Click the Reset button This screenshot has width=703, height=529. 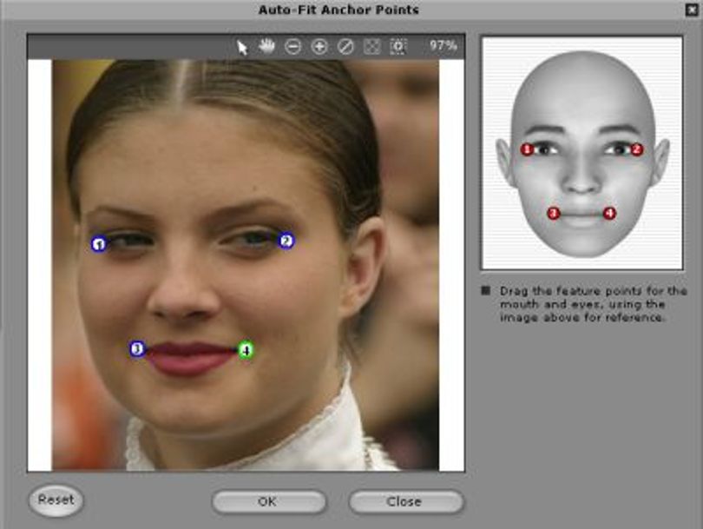(x=56, y=500)
